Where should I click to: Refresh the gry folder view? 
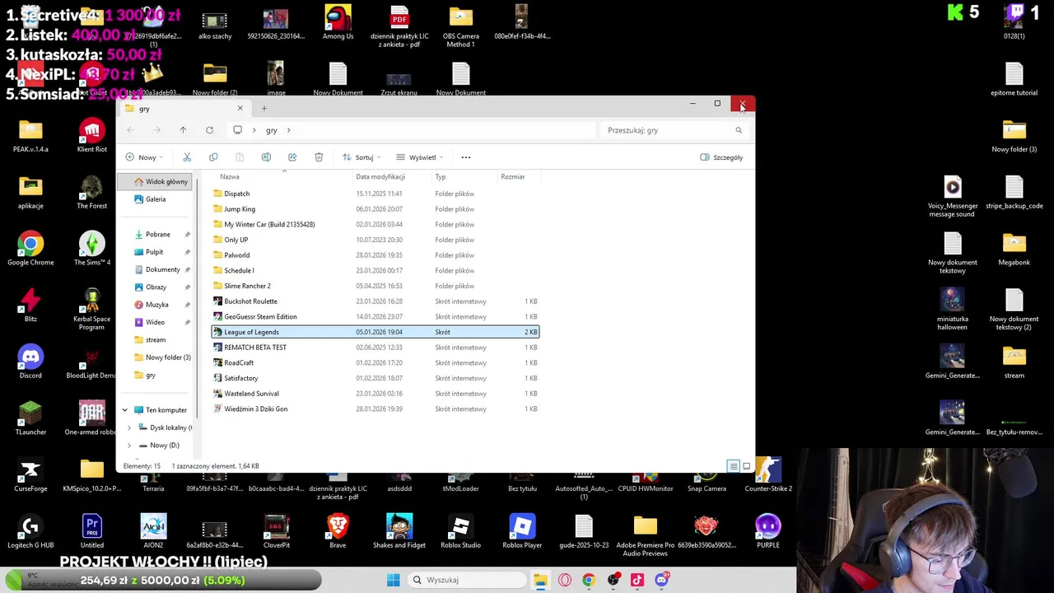coord(209,130)
